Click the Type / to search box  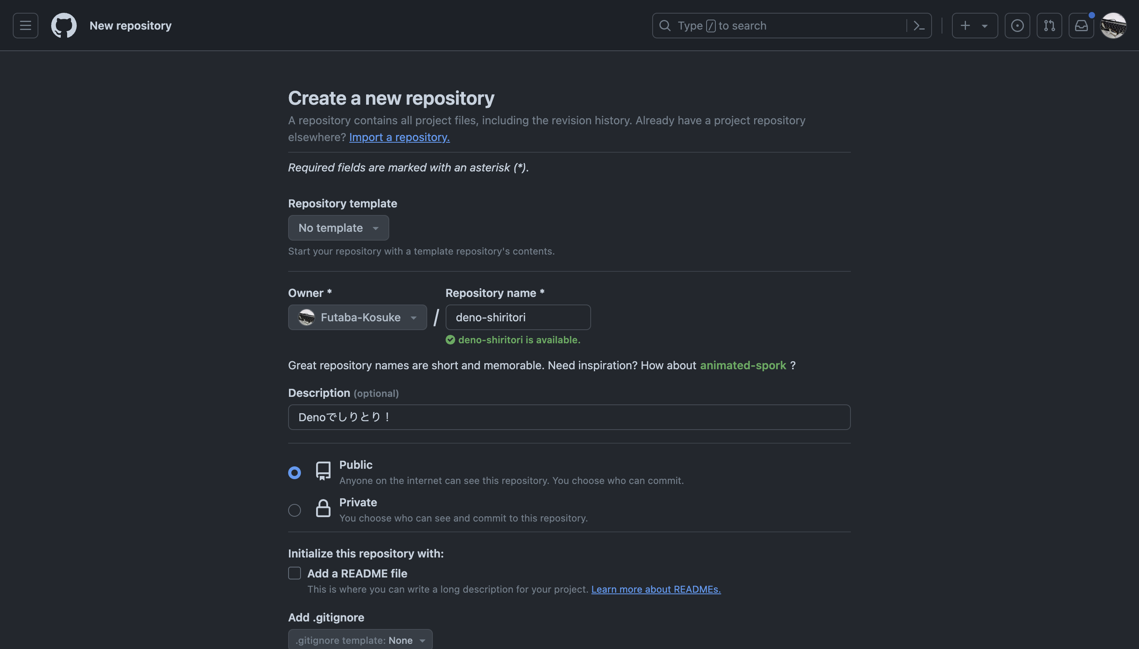tap(780, 26)
